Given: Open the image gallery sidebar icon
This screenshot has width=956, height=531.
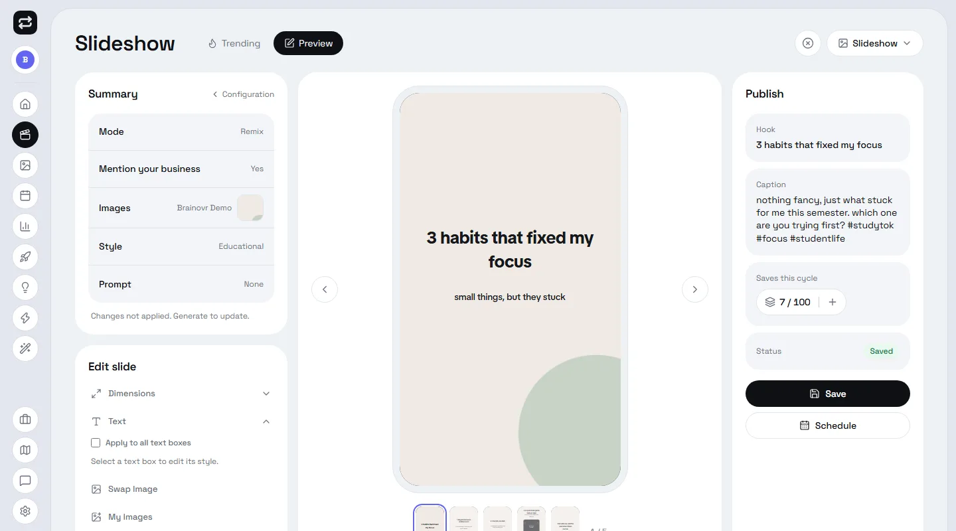Looking at the screenshot, I should tap(25, 165).
